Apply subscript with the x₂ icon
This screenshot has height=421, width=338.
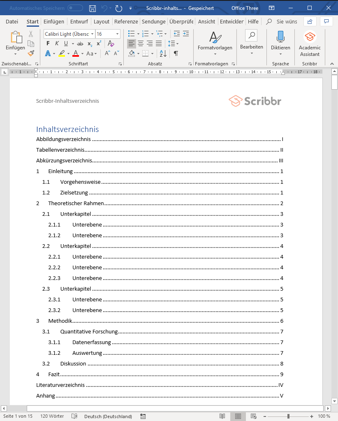click(x=89, y=44)
